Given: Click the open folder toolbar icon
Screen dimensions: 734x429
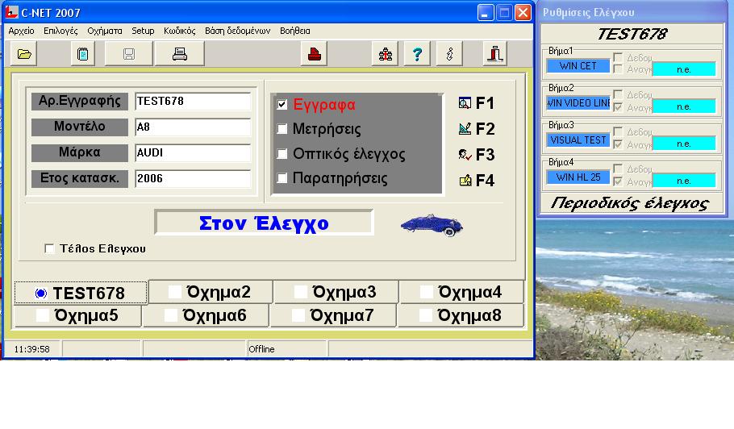Looking at the screenshot, I should (24, 54).
